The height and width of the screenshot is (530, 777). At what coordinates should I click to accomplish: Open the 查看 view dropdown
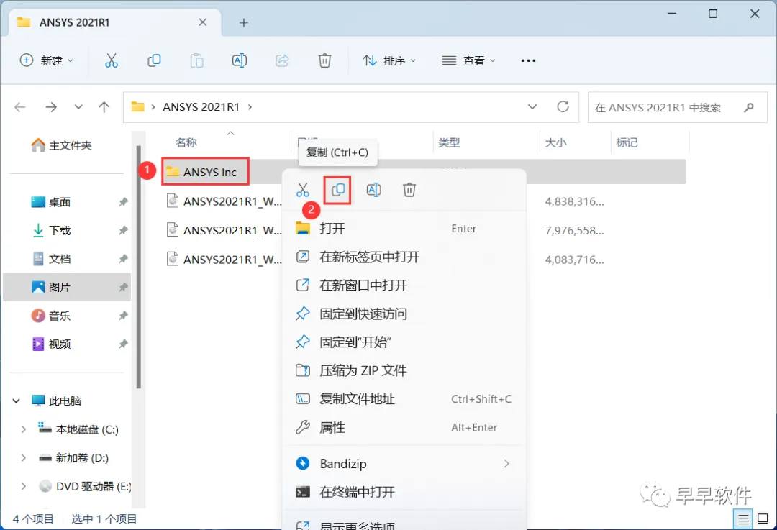(468, 60)
